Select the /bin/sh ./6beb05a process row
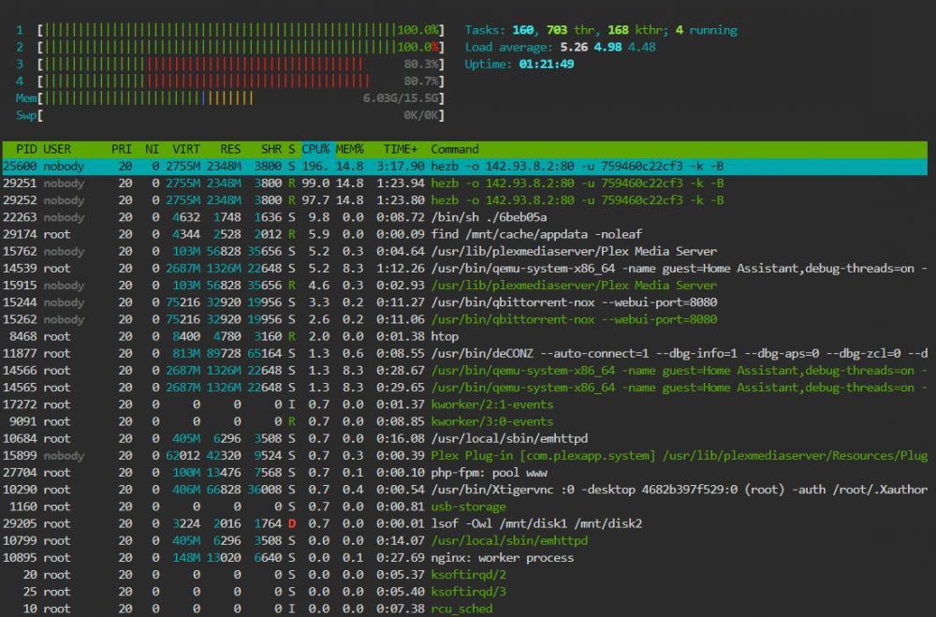The width and height of the screenshot is (936, 617). click(x=465, y=217)
